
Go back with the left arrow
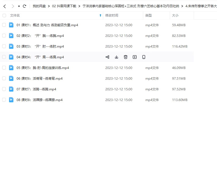tap(5, 6)
